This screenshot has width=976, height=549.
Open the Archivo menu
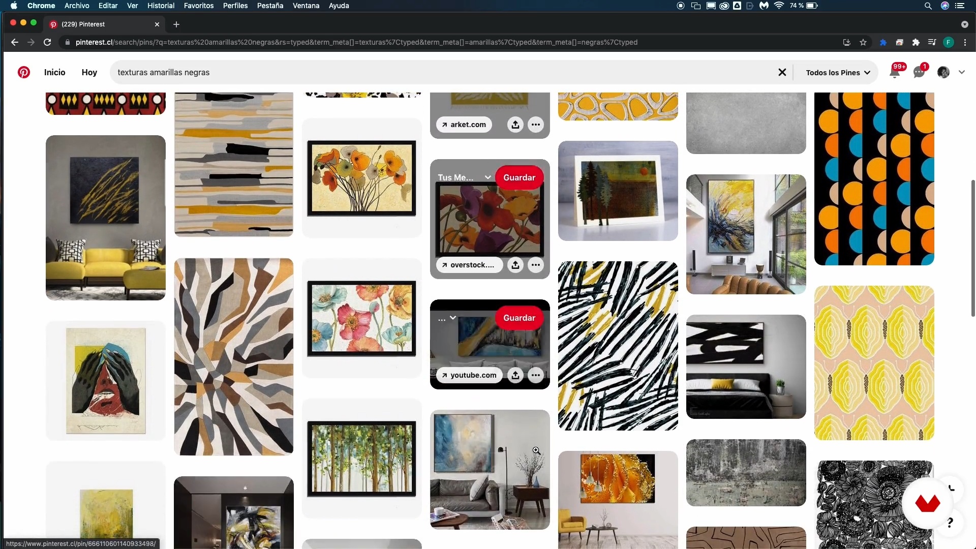[77, 6]
